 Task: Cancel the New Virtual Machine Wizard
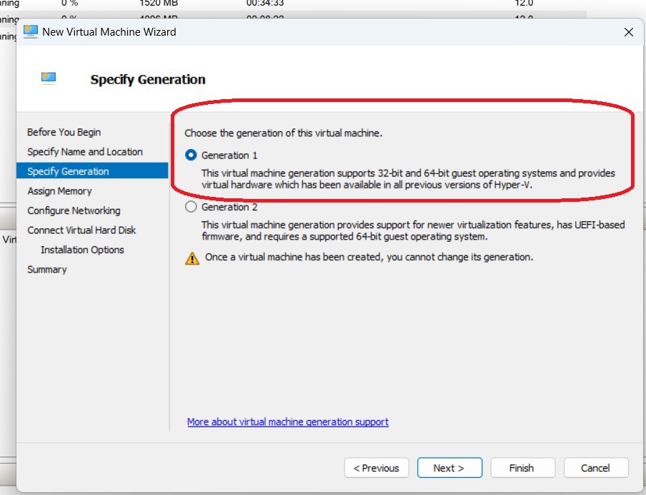click(x=596, y=468)
